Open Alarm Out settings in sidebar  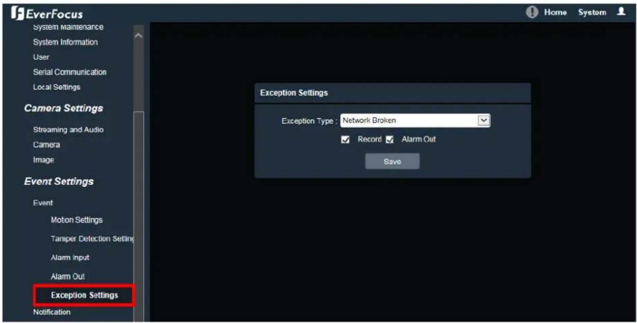click(x=68, y=277)
